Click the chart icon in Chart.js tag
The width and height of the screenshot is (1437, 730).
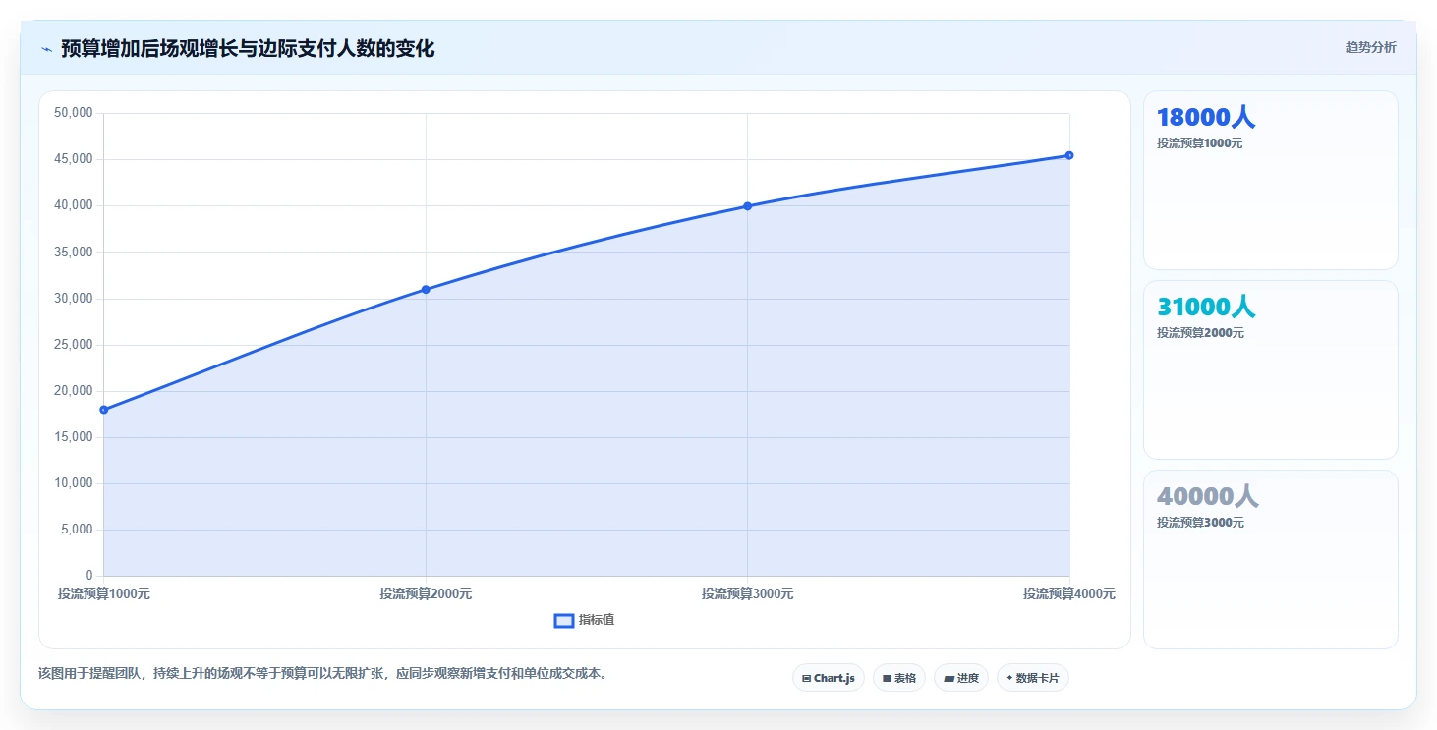pyautogui.click(x=806, y=679)
